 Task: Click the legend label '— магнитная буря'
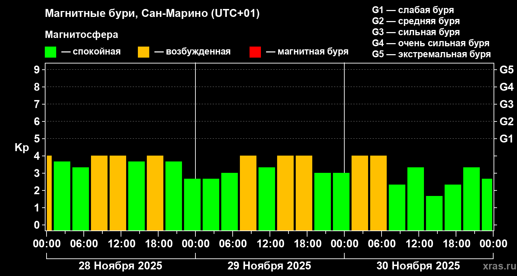(x=307, y=52)
